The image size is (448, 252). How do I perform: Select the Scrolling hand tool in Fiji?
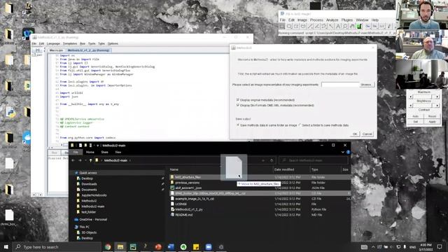(351, 27)
